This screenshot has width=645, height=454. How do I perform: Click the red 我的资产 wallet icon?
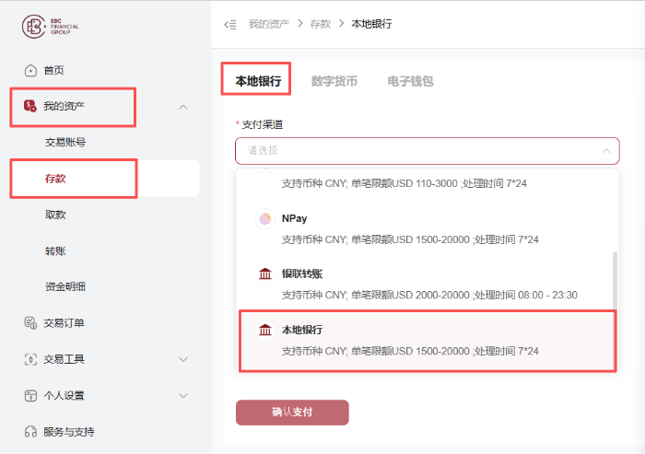pyautogui.click(x=30, y=106)
